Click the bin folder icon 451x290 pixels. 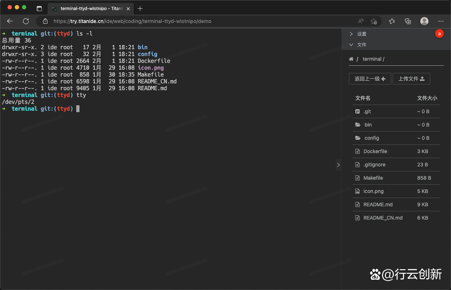pyautogui.click(x=358, y=124)
